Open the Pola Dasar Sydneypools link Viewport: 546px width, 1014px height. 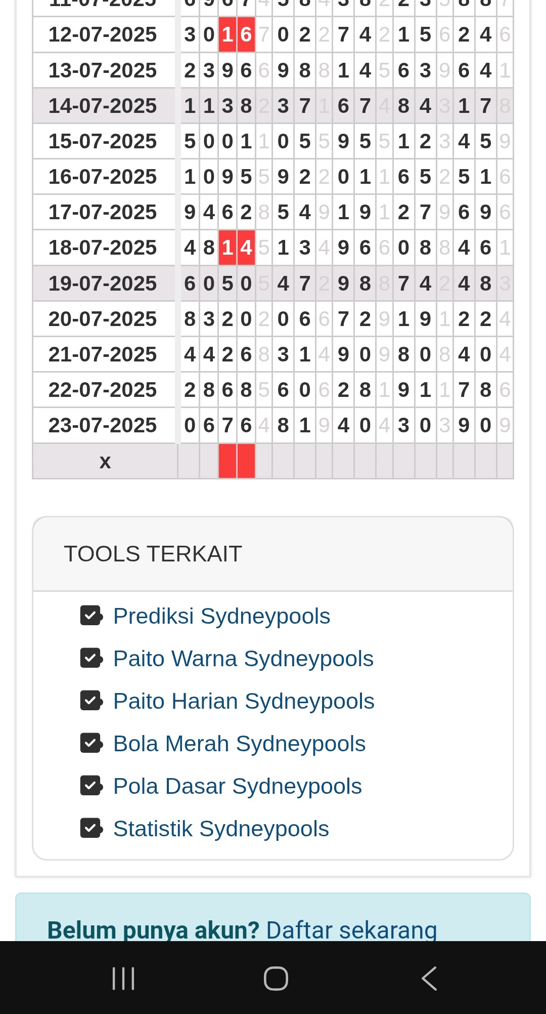(237, 786)
